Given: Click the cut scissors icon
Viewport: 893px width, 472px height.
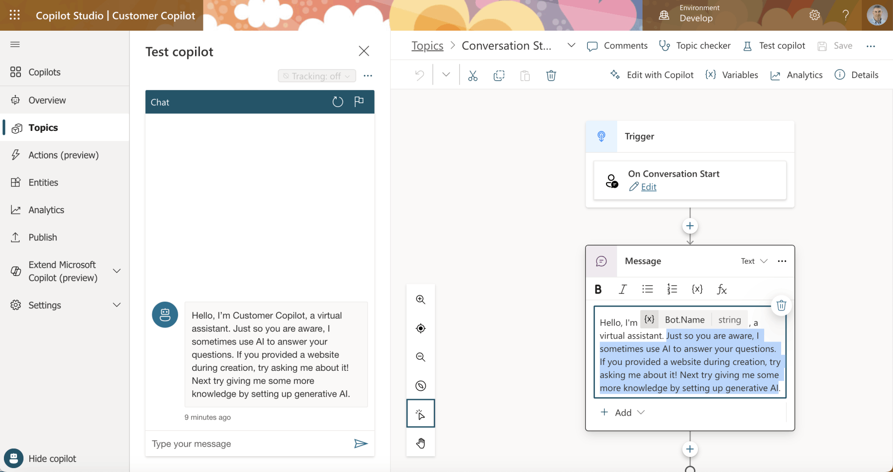Looking at the screenshot, I should coord(473,75).
